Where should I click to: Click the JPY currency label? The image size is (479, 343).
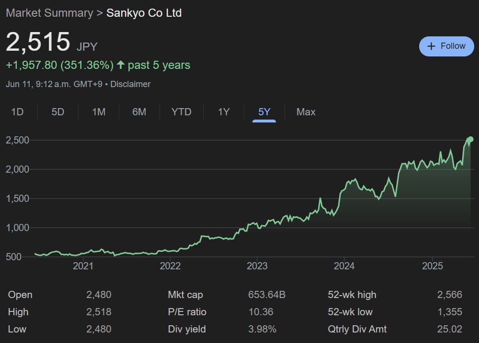click(x=87, y=47)
